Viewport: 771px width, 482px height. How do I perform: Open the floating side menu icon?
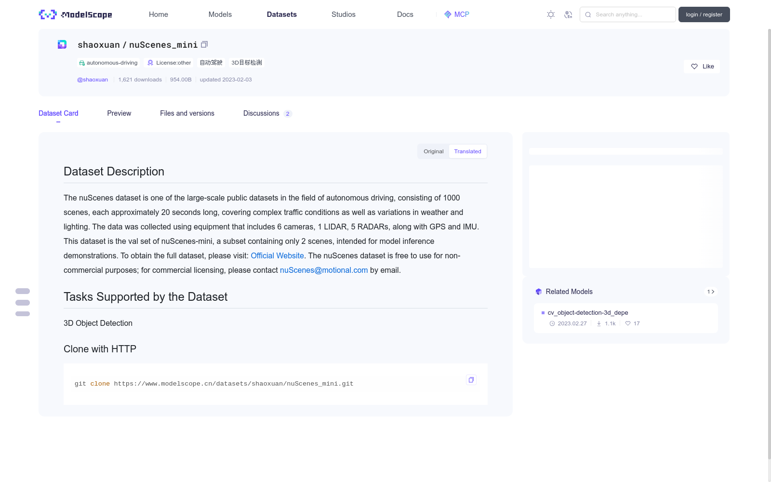pyautogui.click(x=23, y=302)
